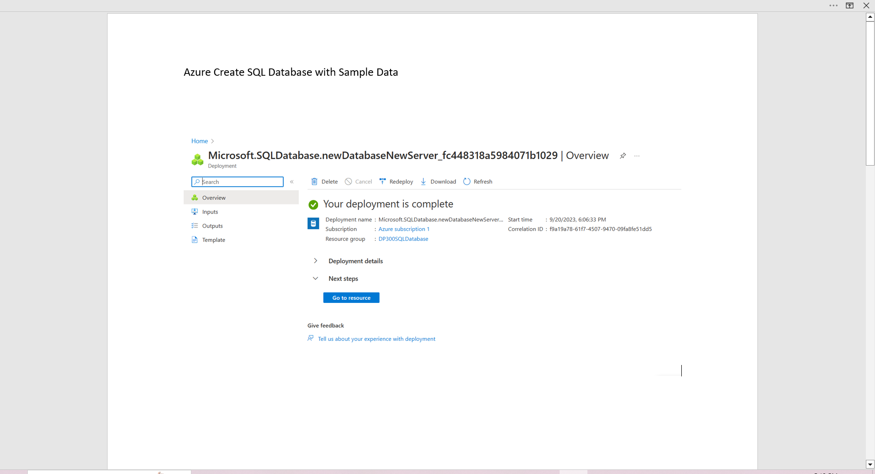Screen dimensions: 875x474
Task: Click the Cancel toolbar label
Action: [363, 182]
